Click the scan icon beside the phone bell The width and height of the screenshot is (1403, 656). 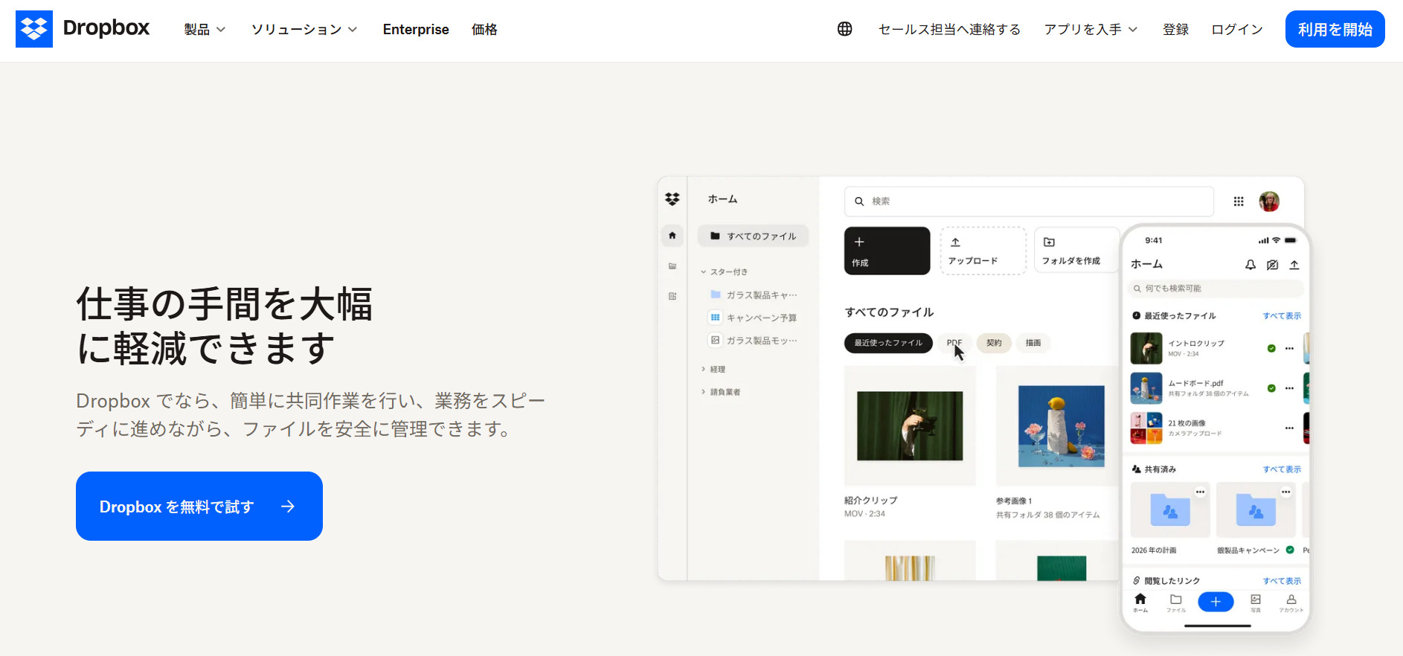coord(1273,265)
